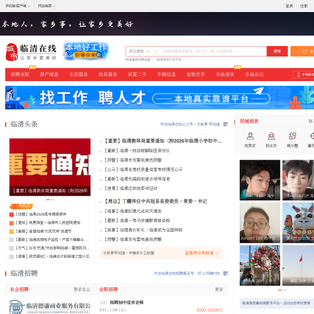Open the 本地论坛 nav tab
The image size is (314, 314).
point(254,74)
